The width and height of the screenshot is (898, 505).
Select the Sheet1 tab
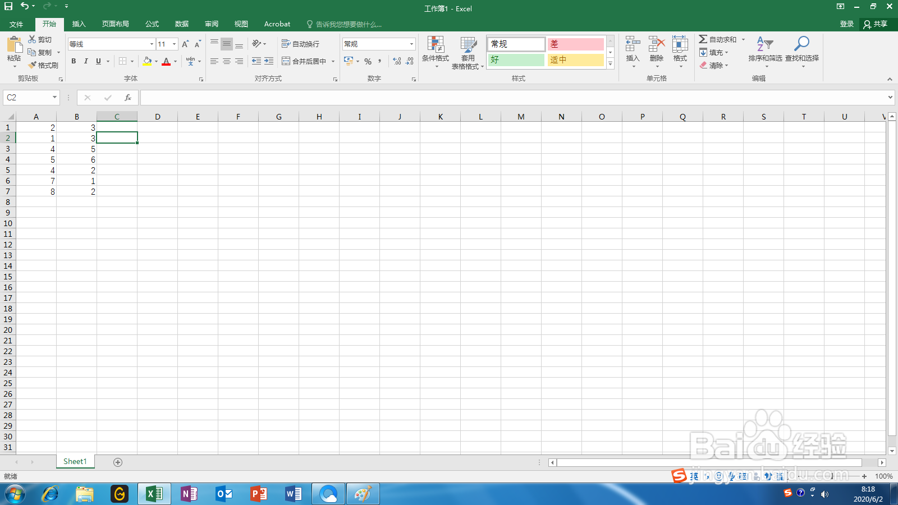75,461
